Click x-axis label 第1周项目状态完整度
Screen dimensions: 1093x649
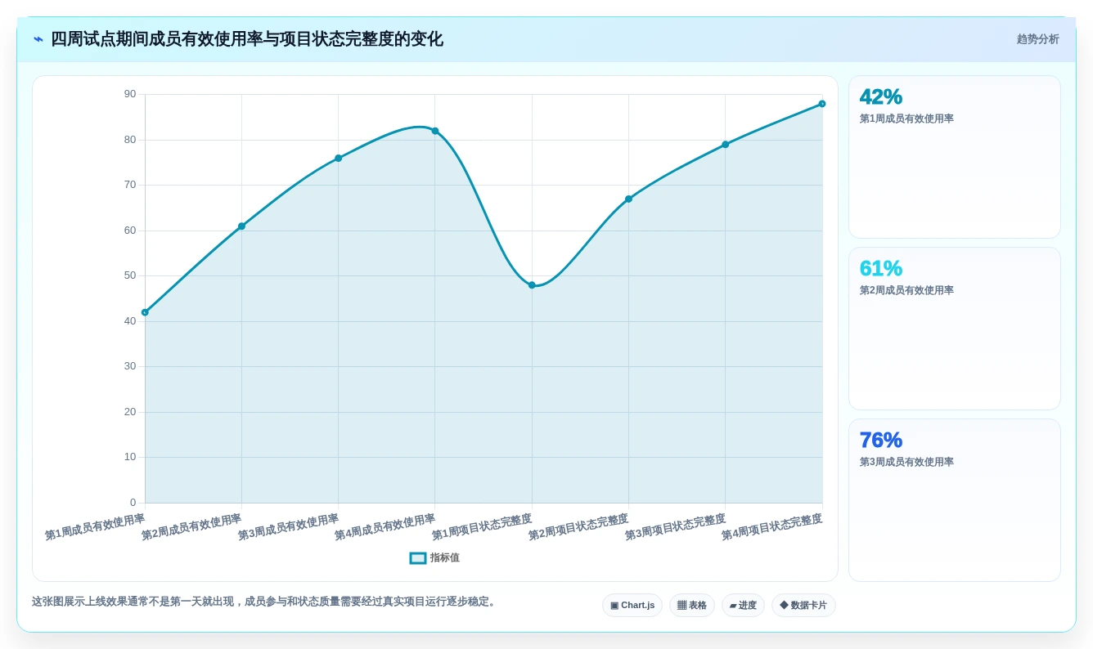tap(482, 527)
